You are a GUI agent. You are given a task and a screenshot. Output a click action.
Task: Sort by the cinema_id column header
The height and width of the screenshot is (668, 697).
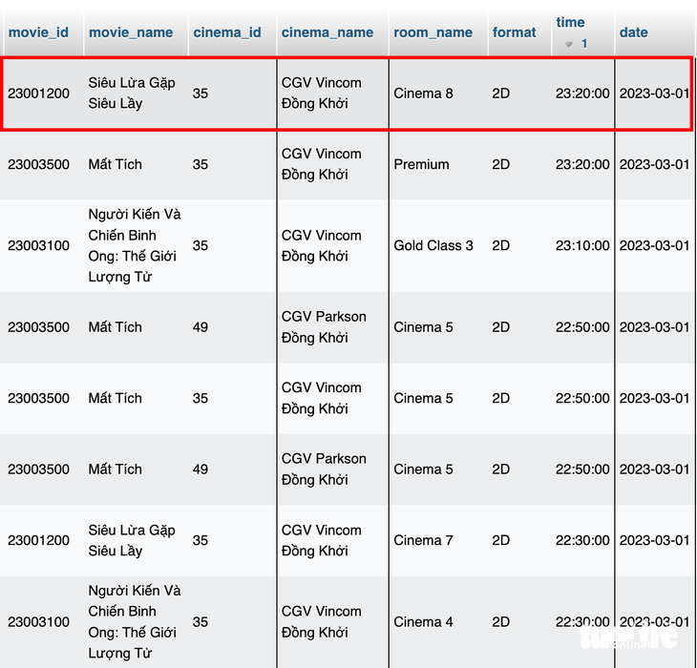[227, 32]
